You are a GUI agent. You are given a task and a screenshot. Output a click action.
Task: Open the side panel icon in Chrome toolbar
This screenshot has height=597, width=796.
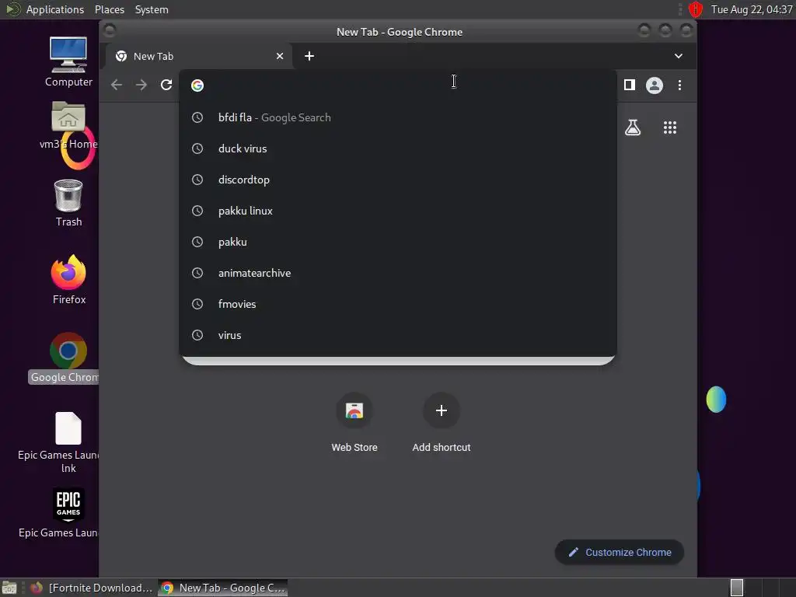click(x=630, y=85)
